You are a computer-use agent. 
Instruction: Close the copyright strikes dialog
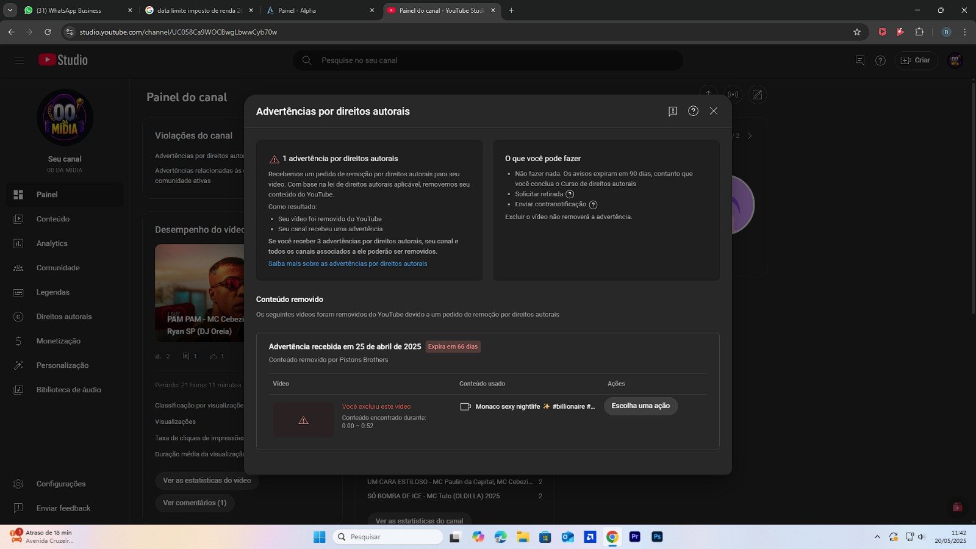point(713,111)
